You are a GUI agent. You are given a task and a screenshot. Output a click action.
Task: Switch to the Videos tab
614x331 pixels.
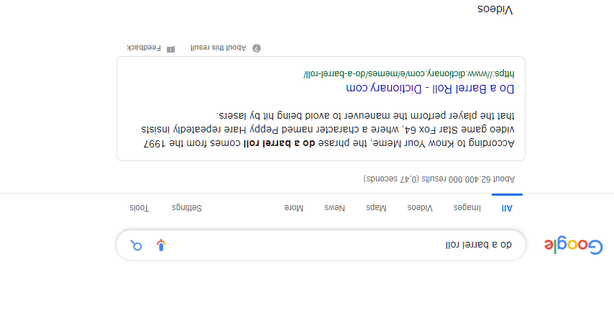[x=420, y=208]
